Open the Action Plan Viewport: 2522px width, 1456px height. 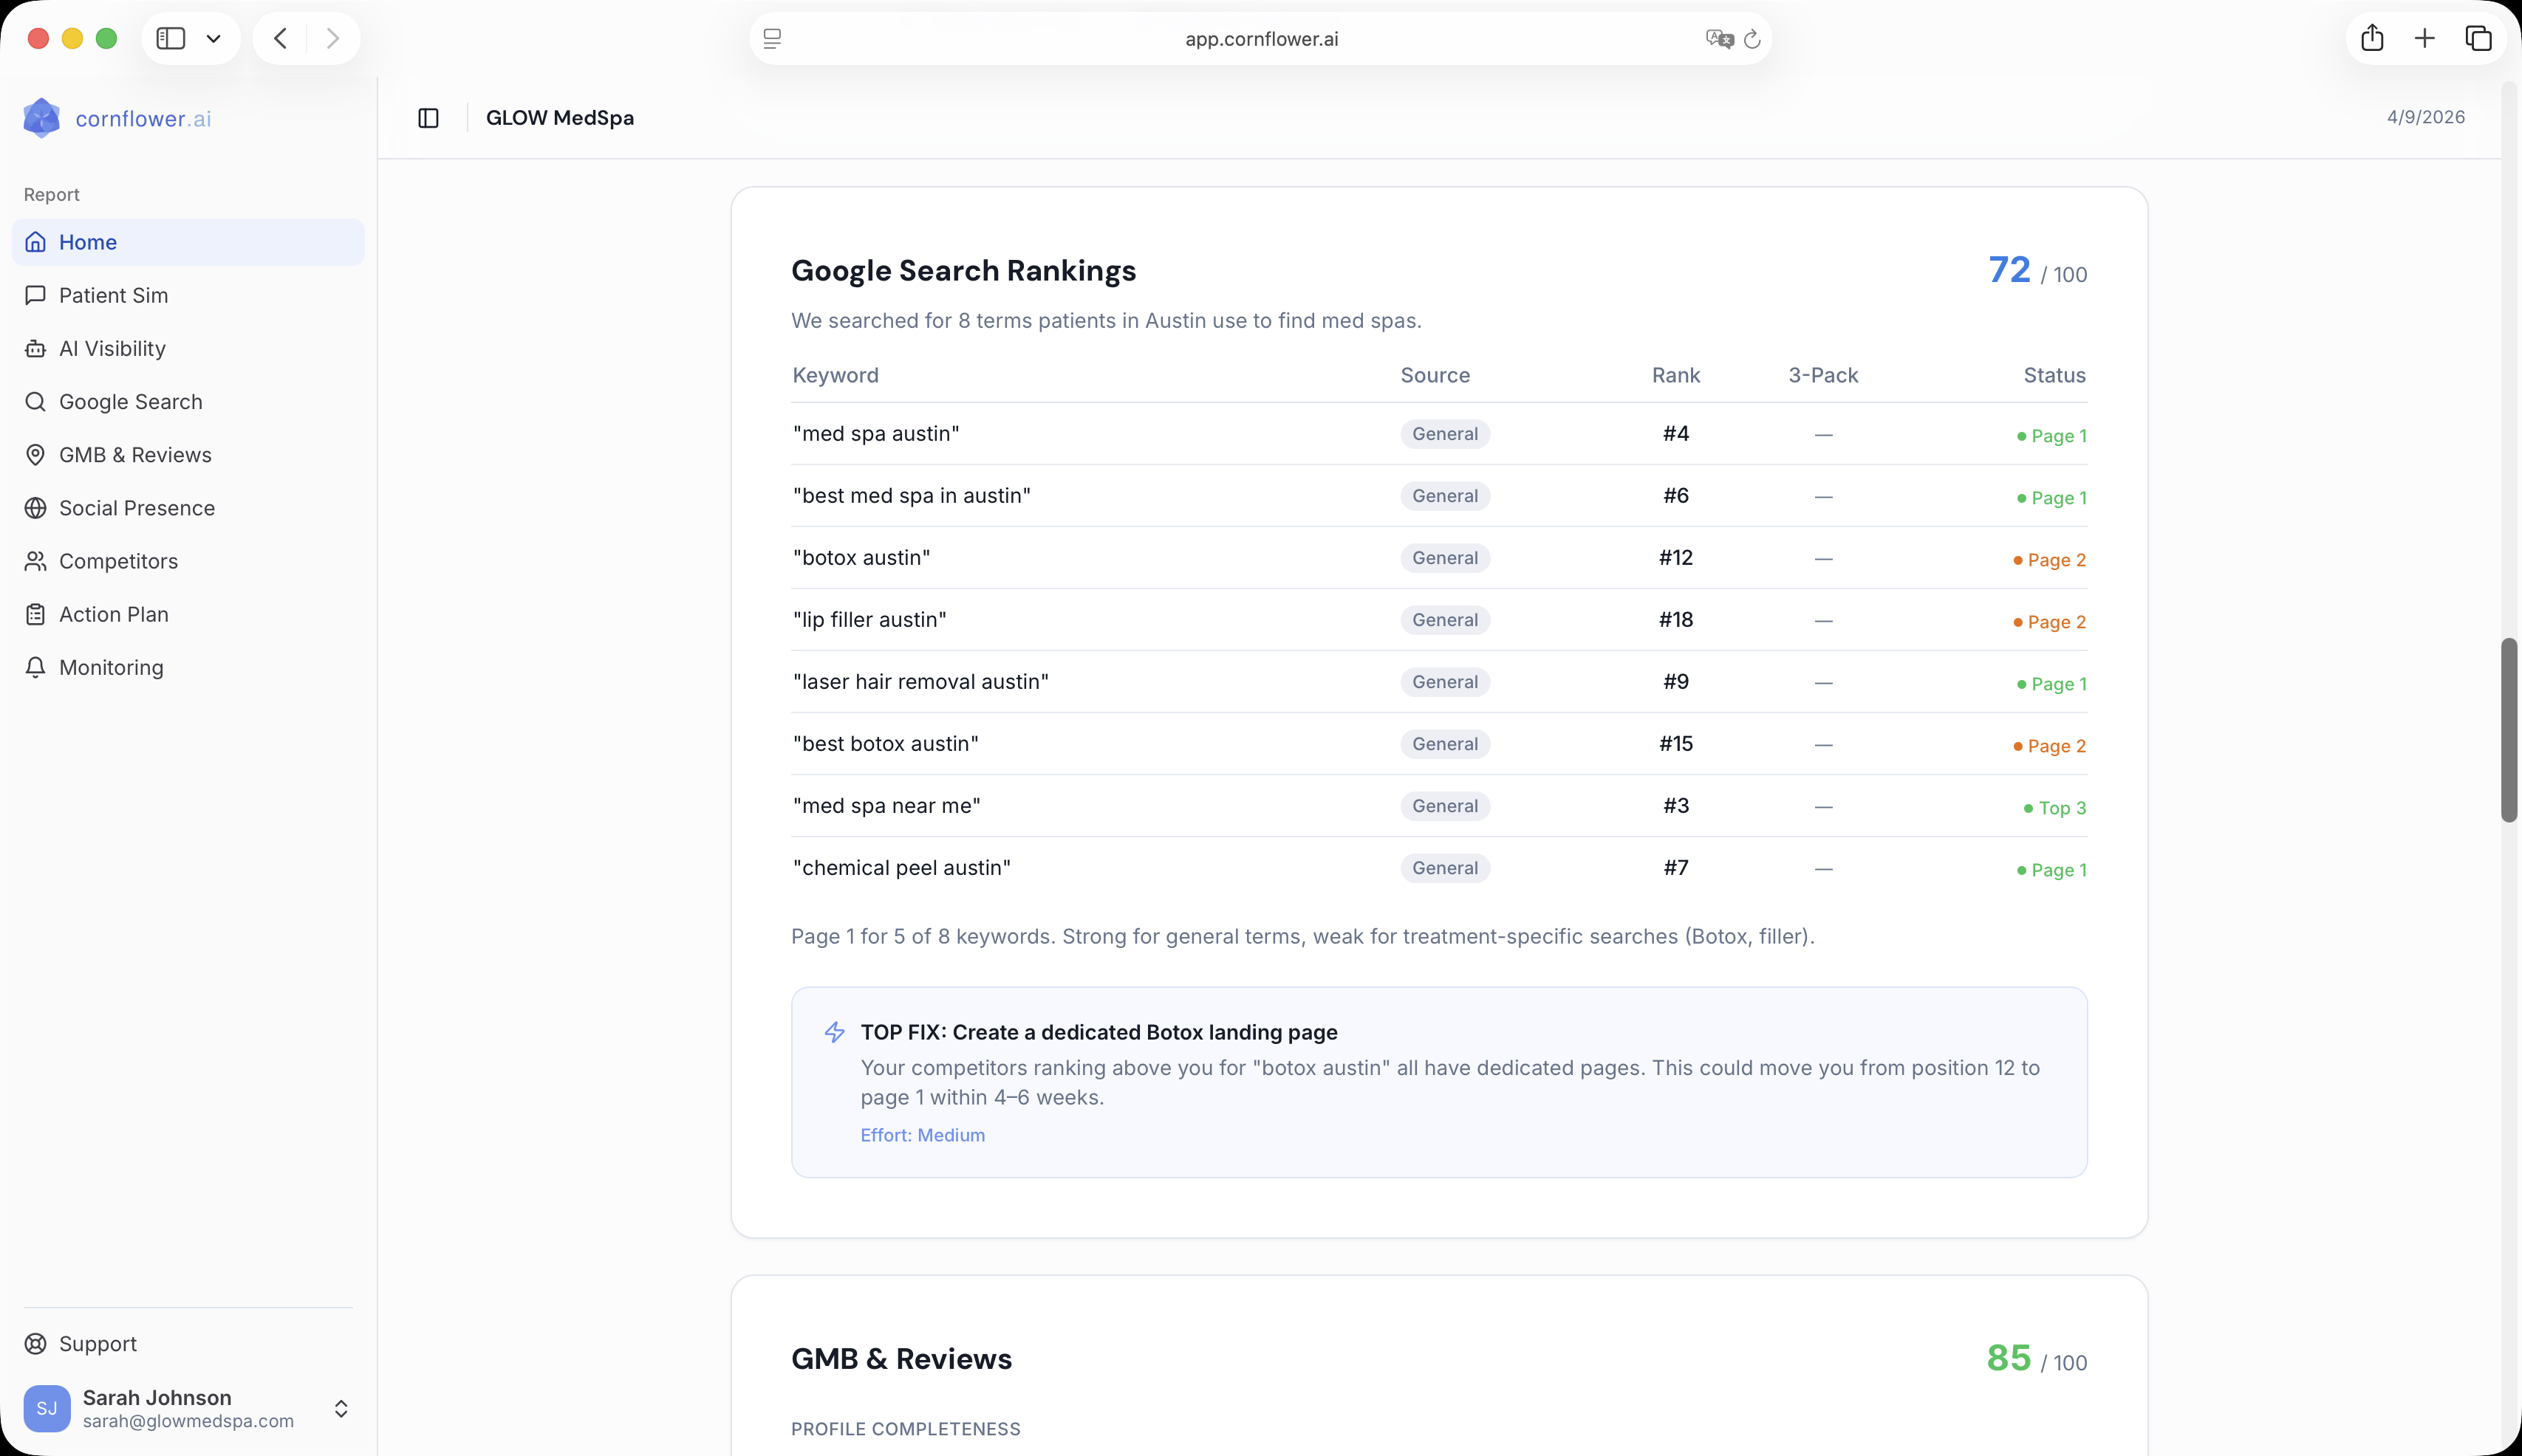tap(113, 614)
